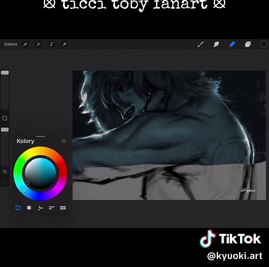
Task: Switch to the Harmony color mode
Action: (x=40, y=208)
